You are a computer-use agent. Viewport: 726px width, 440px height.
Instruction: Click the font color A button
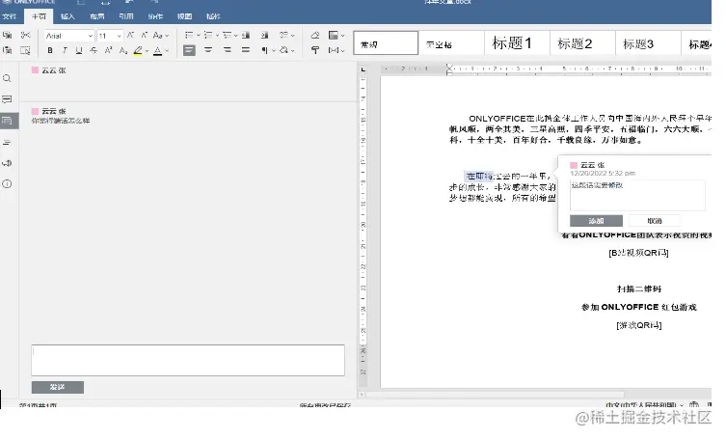(158, 50)
